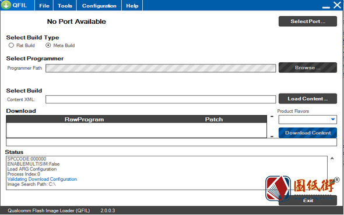Click the Patch column header
Screen dimensions: 344x215
tap(214, 120)
